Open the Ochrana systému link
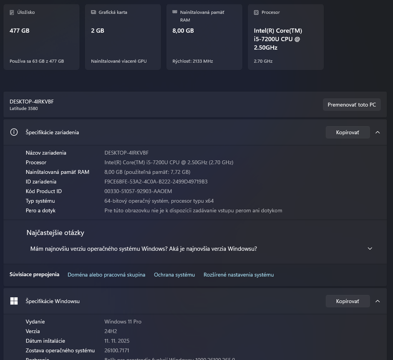This screenshot has height=360, width=393. click(x=174, y=274)
